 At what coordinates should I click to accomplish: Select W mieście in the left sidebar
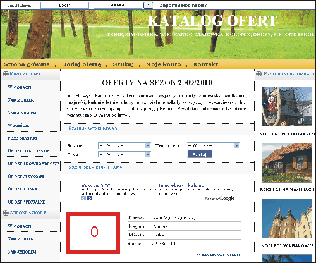(18, 125)
